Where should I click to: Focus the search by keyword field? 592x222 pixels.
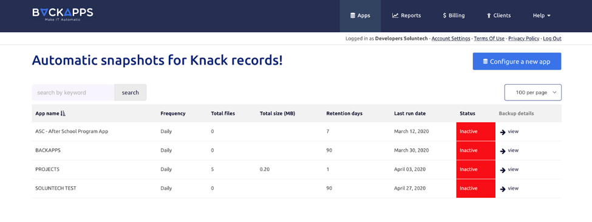click(73, 93)
